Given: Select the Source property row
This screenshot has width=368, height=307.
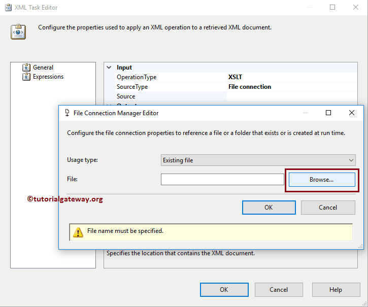Looking at the screenshot, I should (126, 96).
